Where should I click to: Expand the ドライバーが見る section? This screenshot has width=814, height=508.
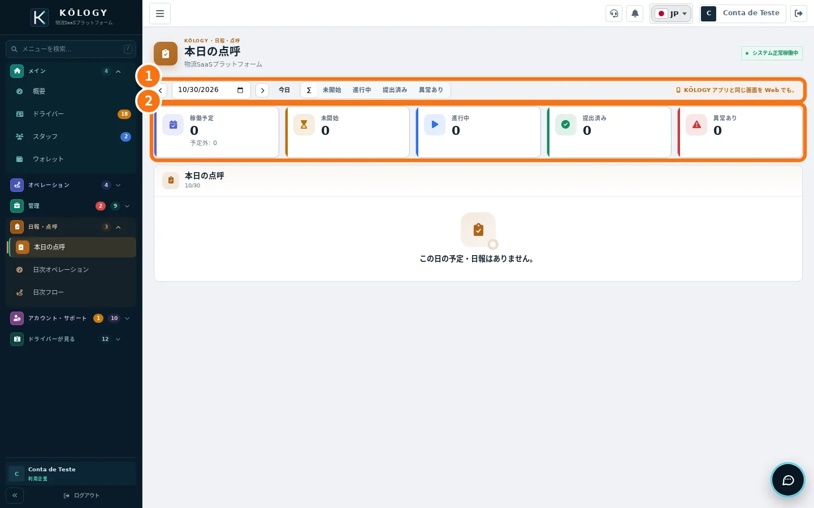coord(71,339)
